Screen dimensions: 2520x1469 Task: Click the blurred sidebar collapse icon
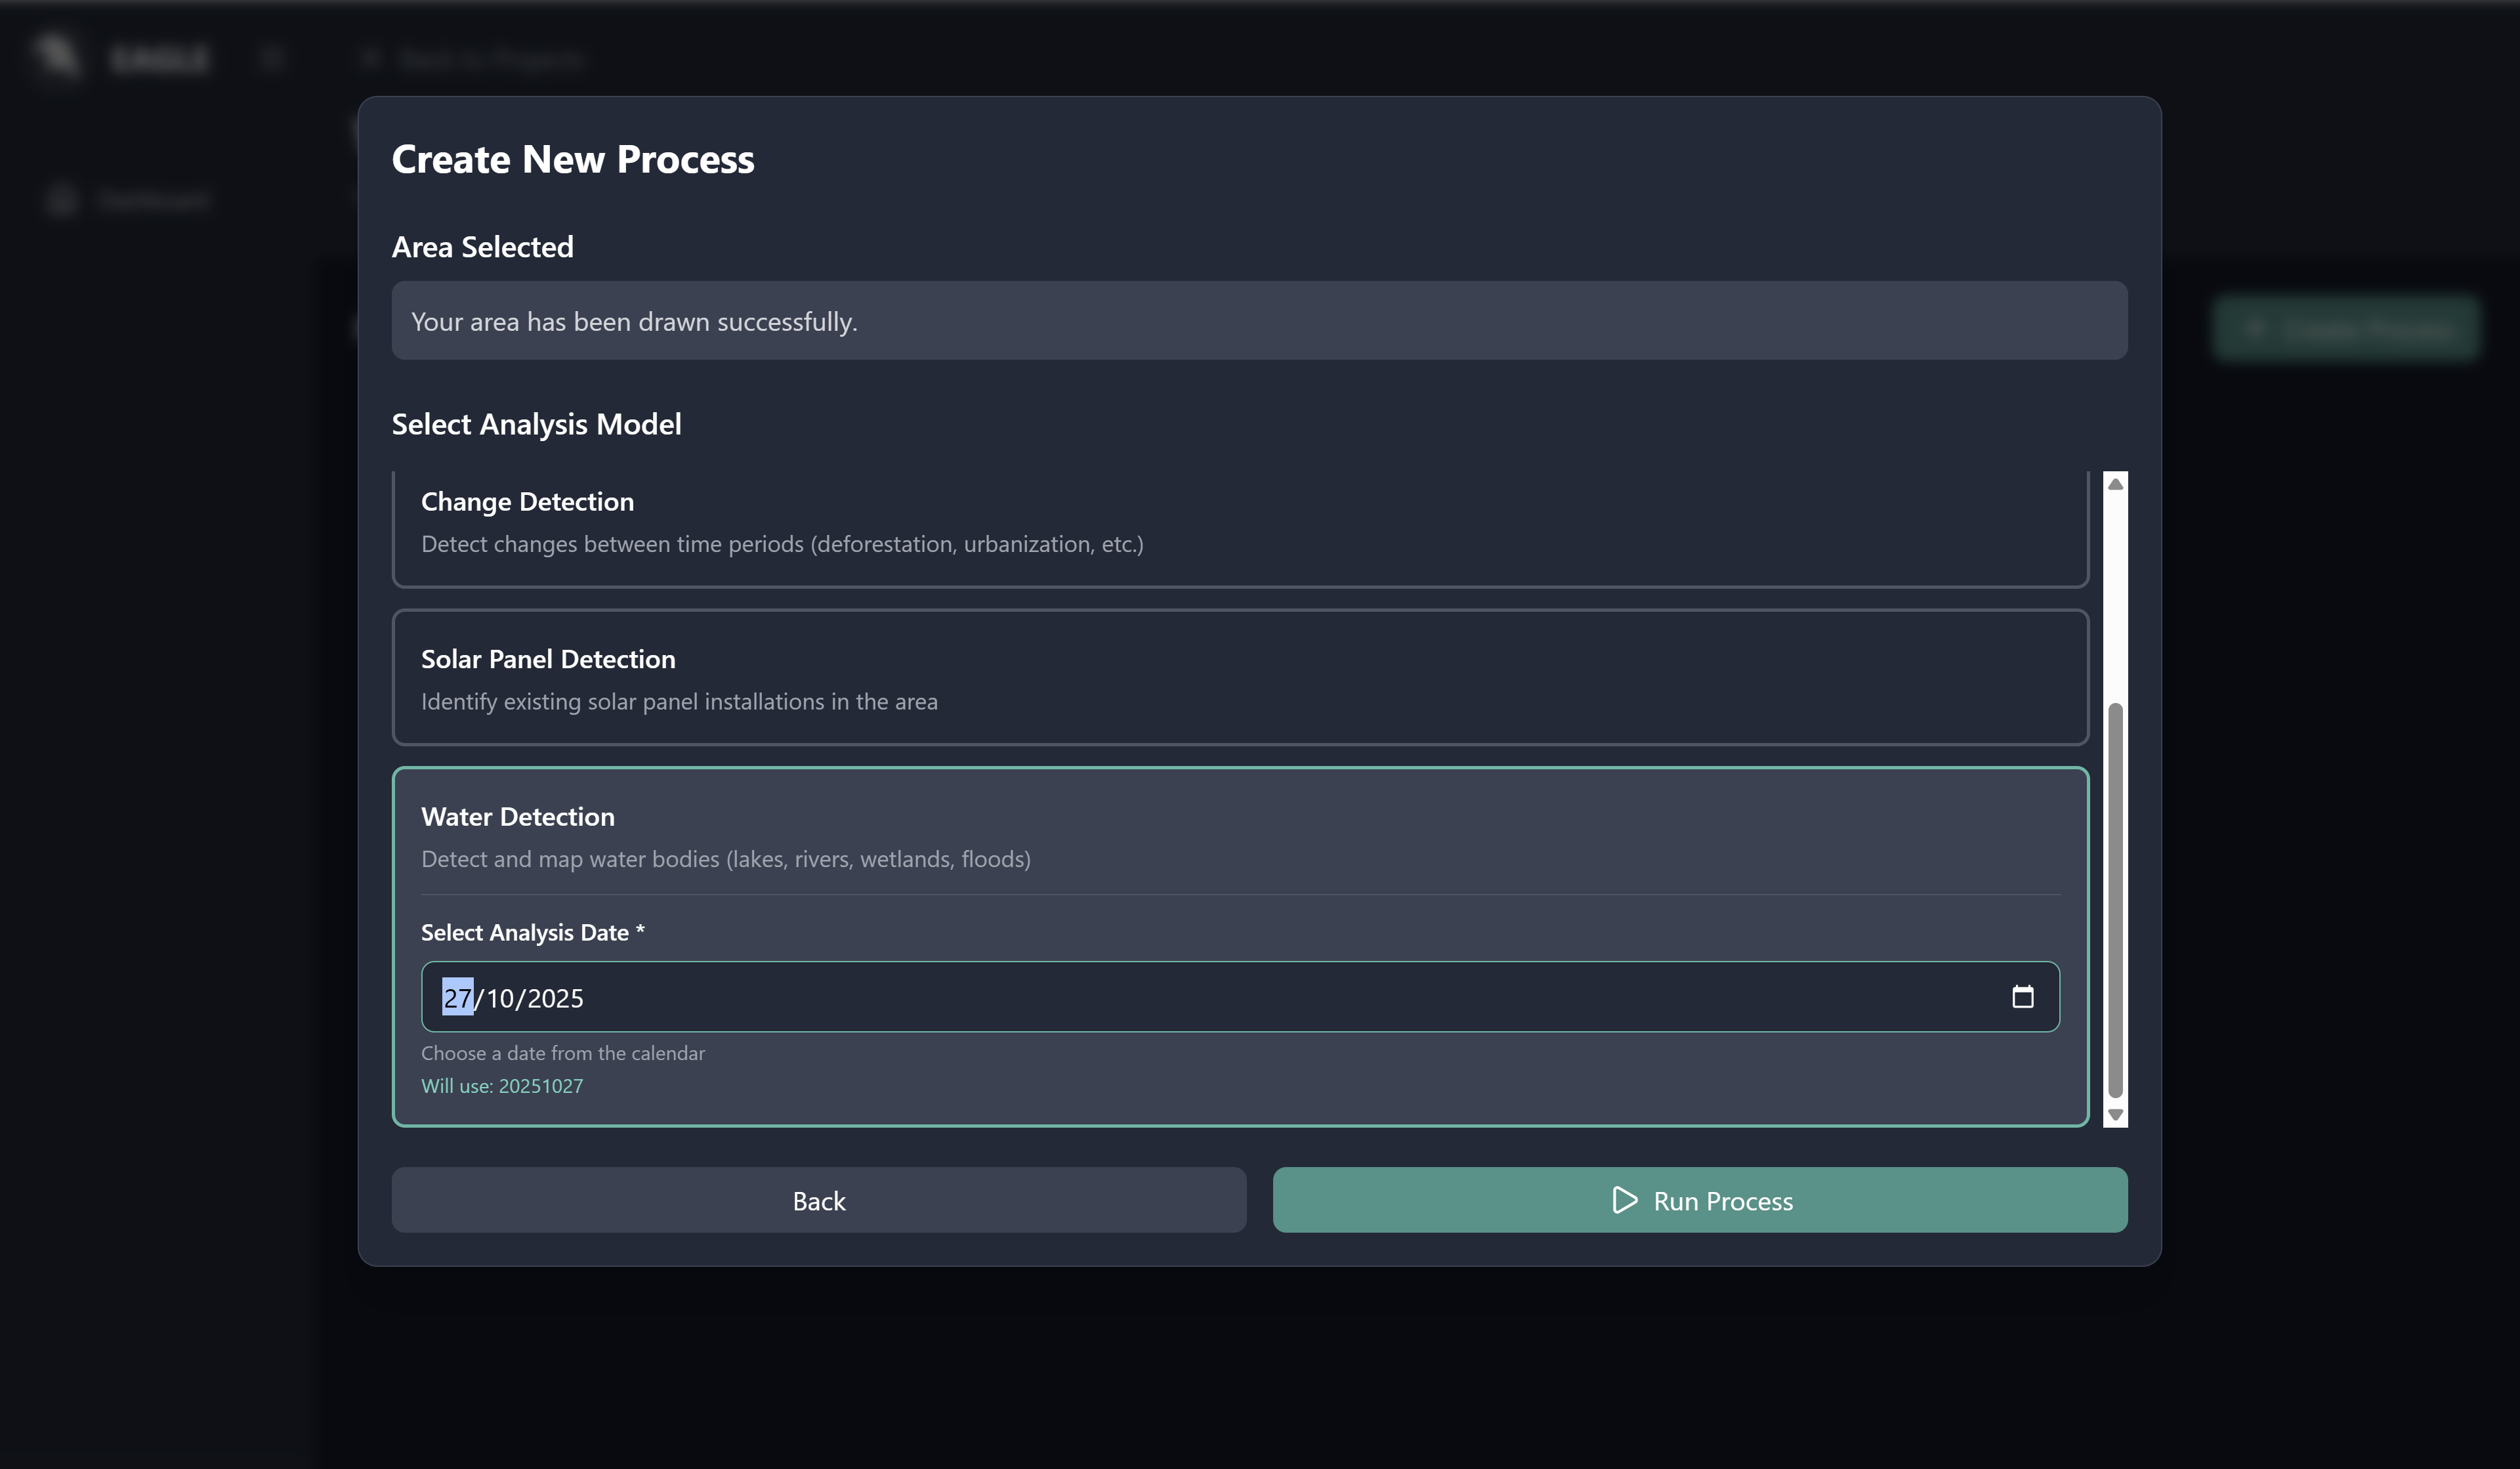pyautogui.click(x=271, y=58)
